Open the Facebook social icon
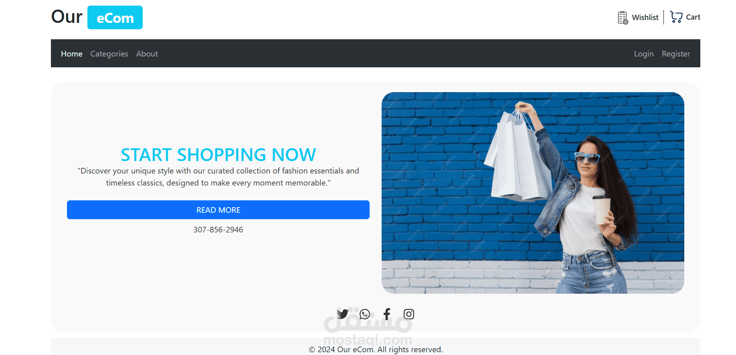This screenshot has width=736, height=355. (387, 314)
